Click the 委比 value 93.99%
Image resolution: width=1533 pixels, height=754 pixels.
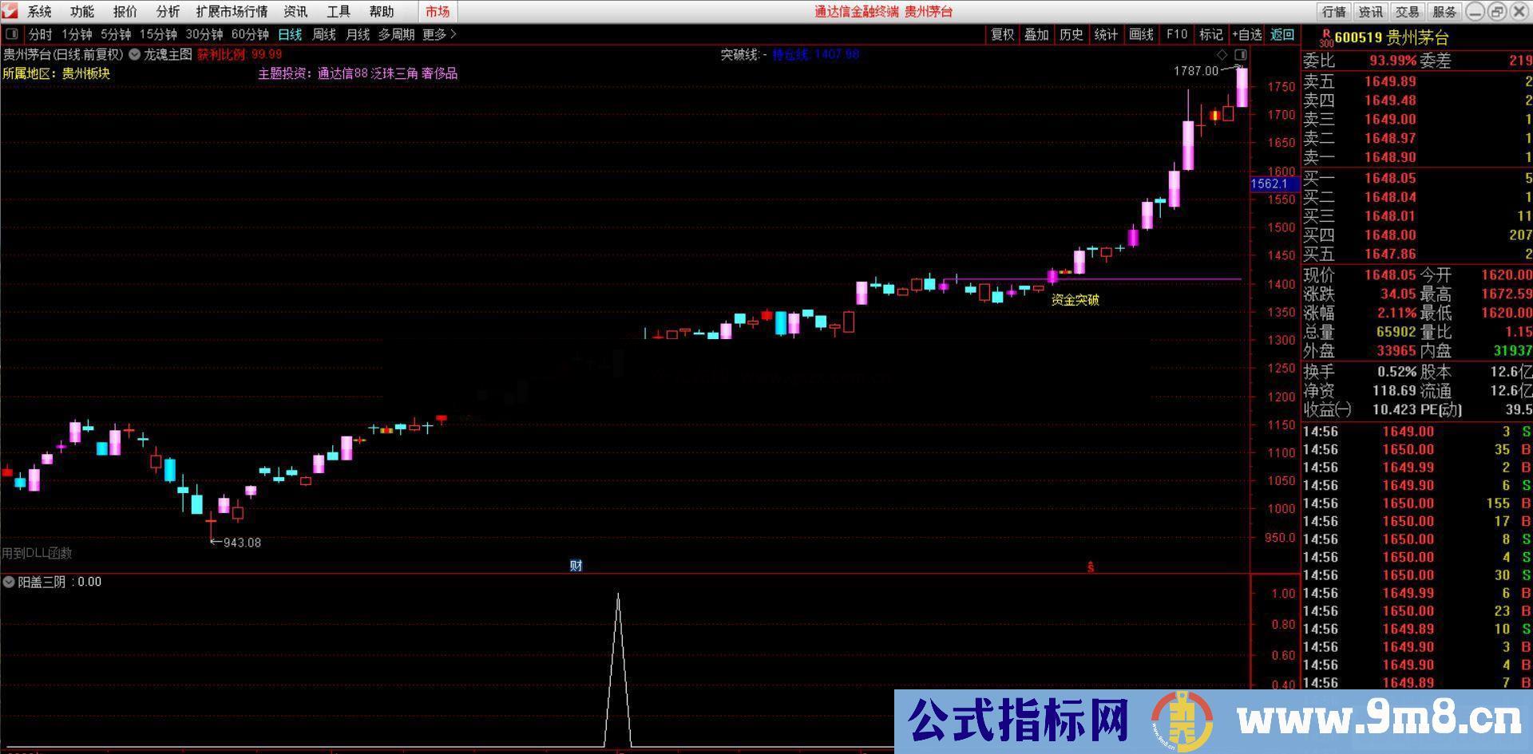[1392, 61]
